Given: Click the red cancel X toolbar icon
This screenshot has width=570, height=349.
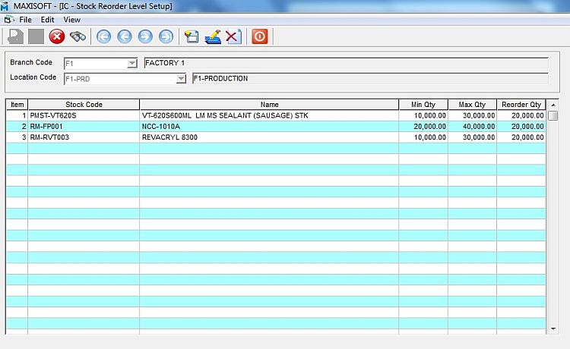Looking at the screenshot, I should pos(57,36).
